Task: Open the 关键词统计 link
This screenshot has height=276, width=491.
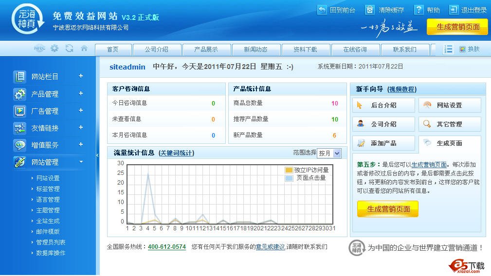Action: 176,153
